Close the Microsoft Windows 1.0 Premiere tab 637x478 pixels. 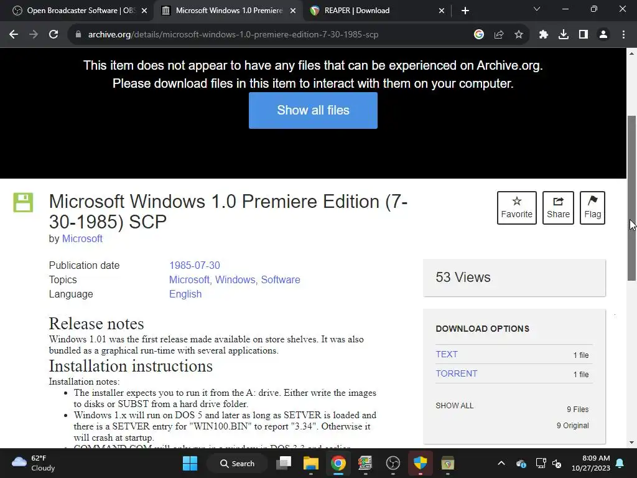point(293,11)
